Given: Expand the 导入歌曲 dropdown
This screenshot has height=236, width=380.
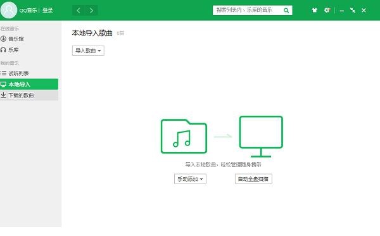Looking at the screenshot, I should click(88, 51).
